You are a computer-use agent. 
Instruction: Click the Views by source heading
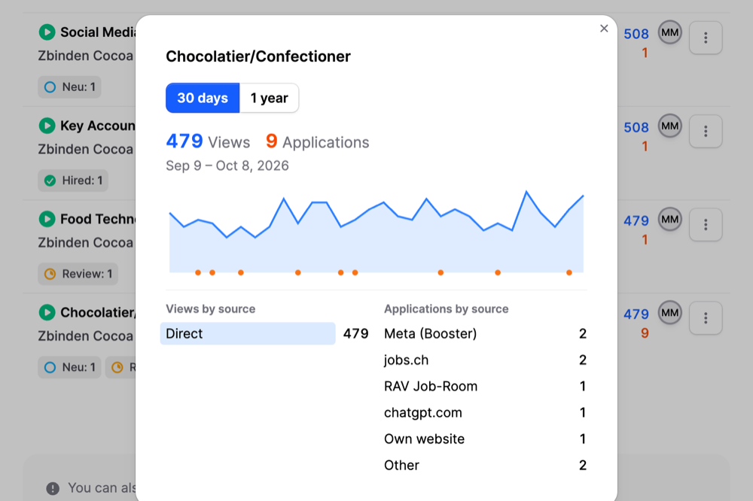click(210, 309)
